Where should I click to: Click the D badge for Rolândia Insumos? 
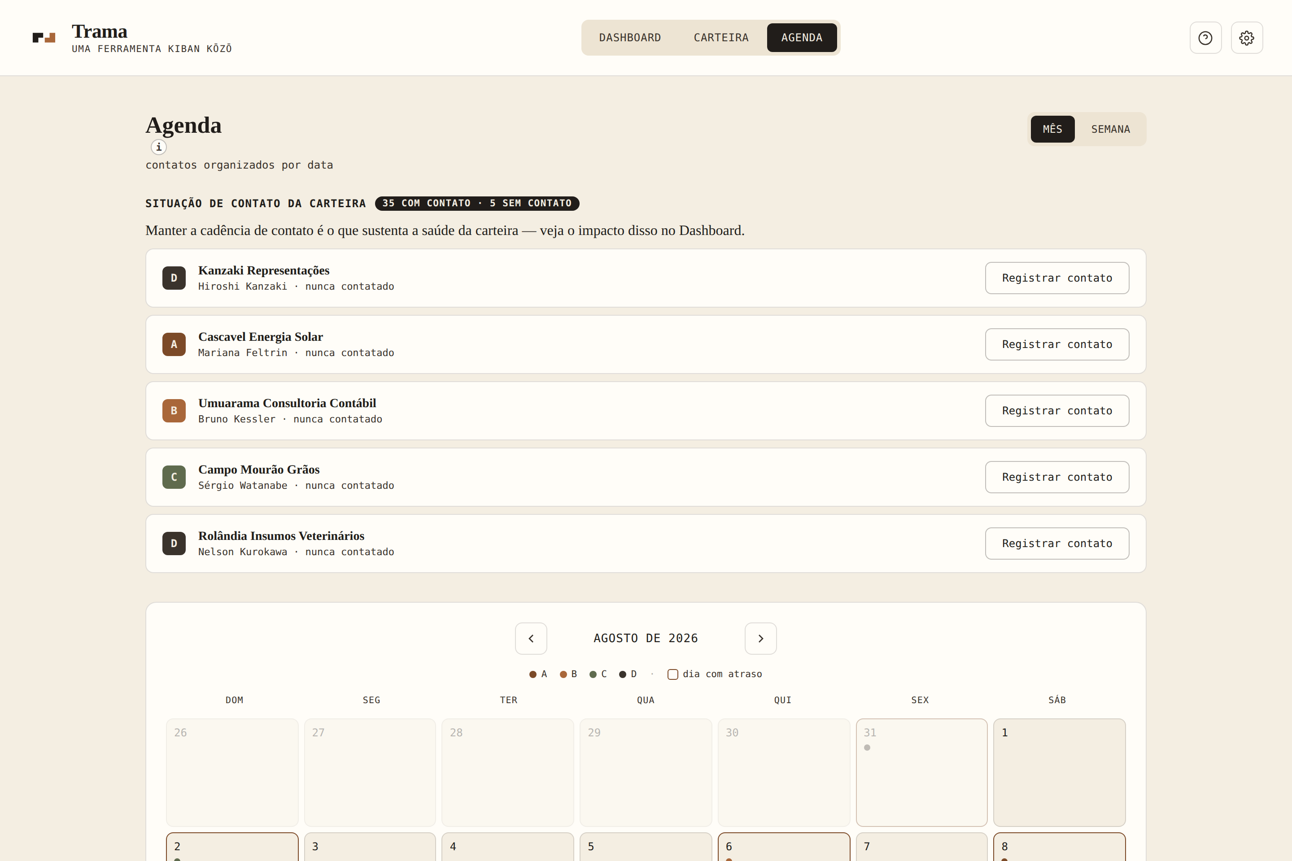click(174, 544)
